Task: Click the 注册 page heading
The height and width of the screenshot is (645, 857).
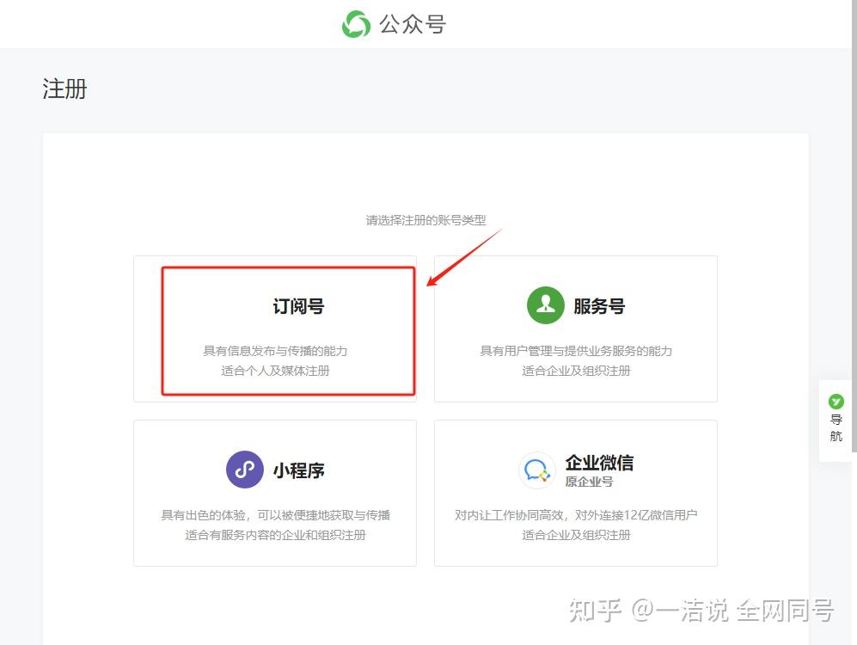Action: (65, 89)
